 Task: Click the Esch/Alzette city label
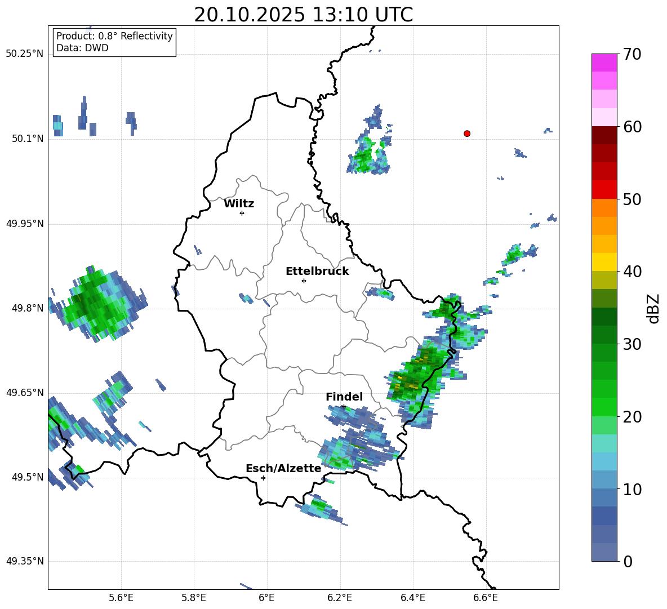click(283, 468)
